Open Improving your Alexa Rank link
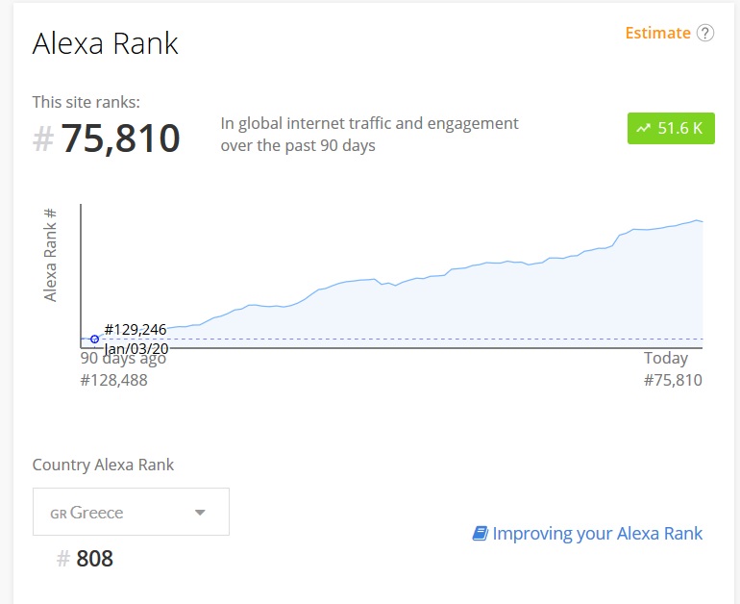740x604 pixels. (x=597, y=534)
